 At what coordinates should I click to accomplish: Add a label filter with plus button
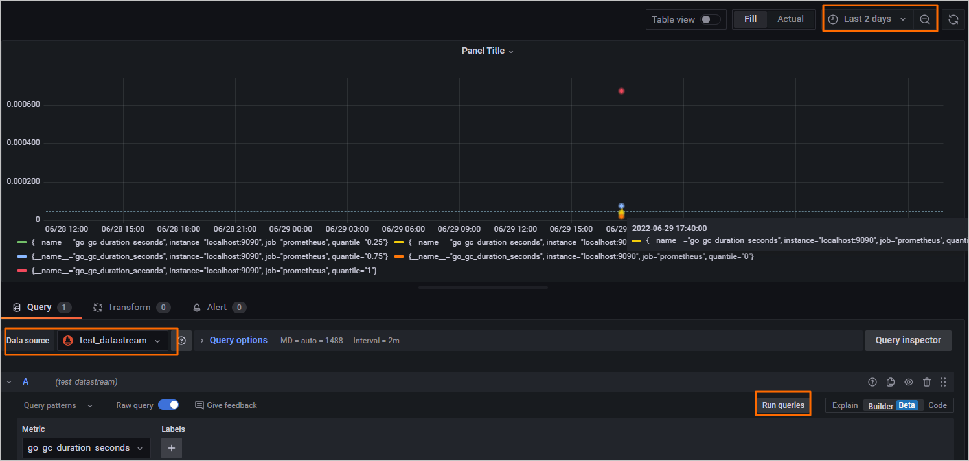[172, 448]
